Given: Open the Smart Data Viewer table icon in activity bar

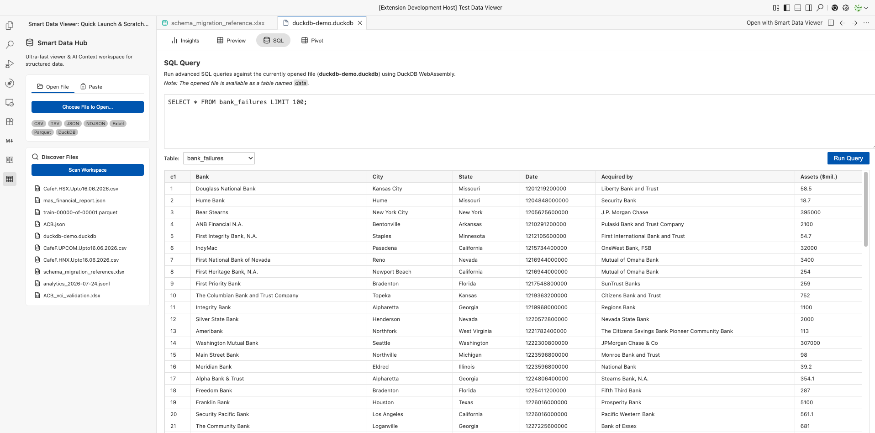Looking at the screenshot, I should tap(9, 179).
